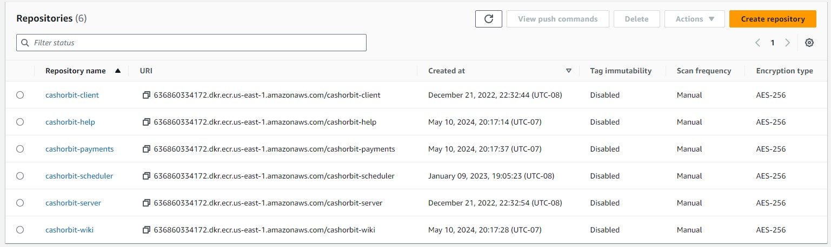Copy the cashorbit-server URI
This screenshot has height=247, width=831.
pyautogui.click(x=146, y=203)
